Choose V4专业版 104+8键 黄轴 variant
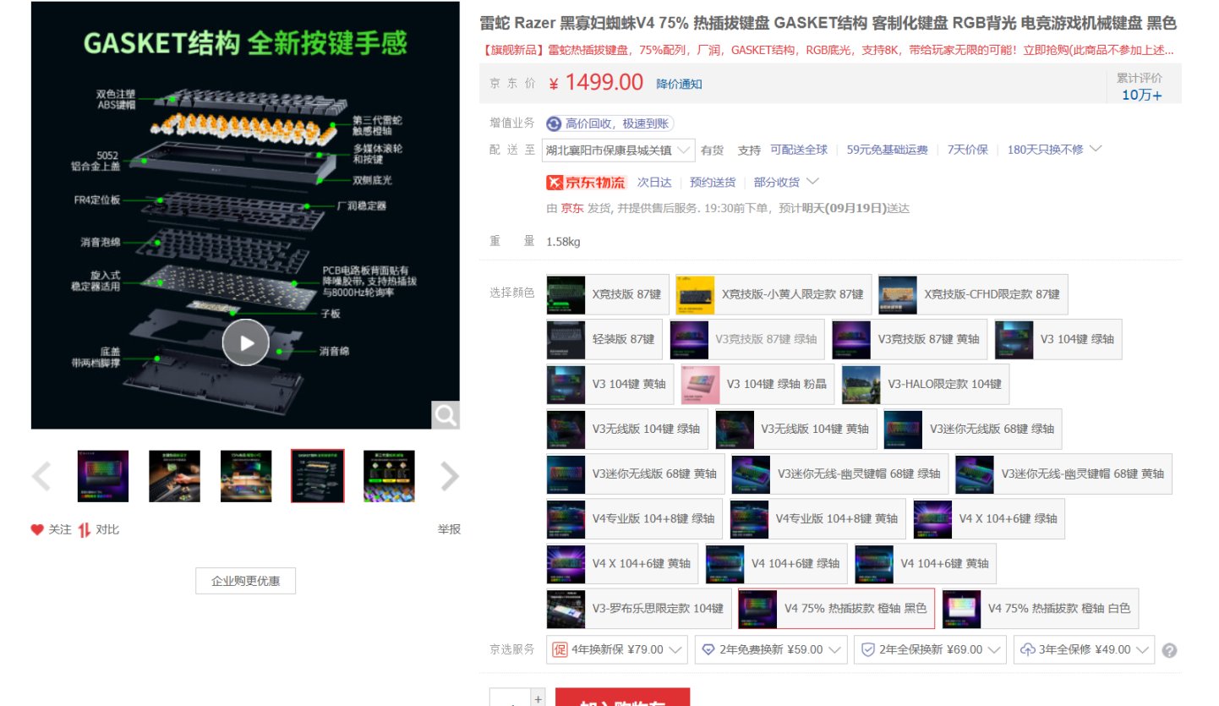This screenshot has height=706, width=1219. pos(818,519)
